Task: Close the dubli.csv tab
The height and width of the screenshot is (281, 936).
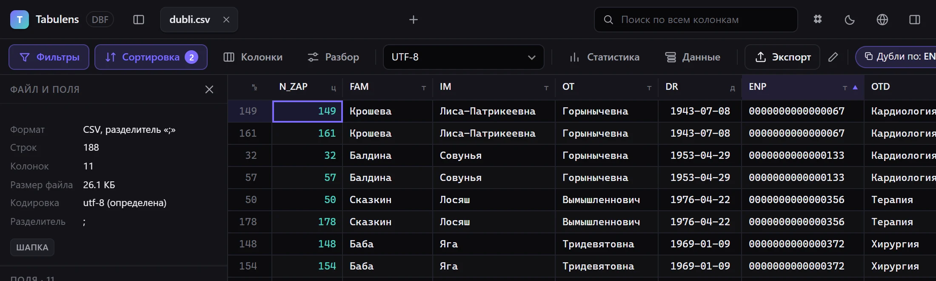Action: tap(226, 20)
